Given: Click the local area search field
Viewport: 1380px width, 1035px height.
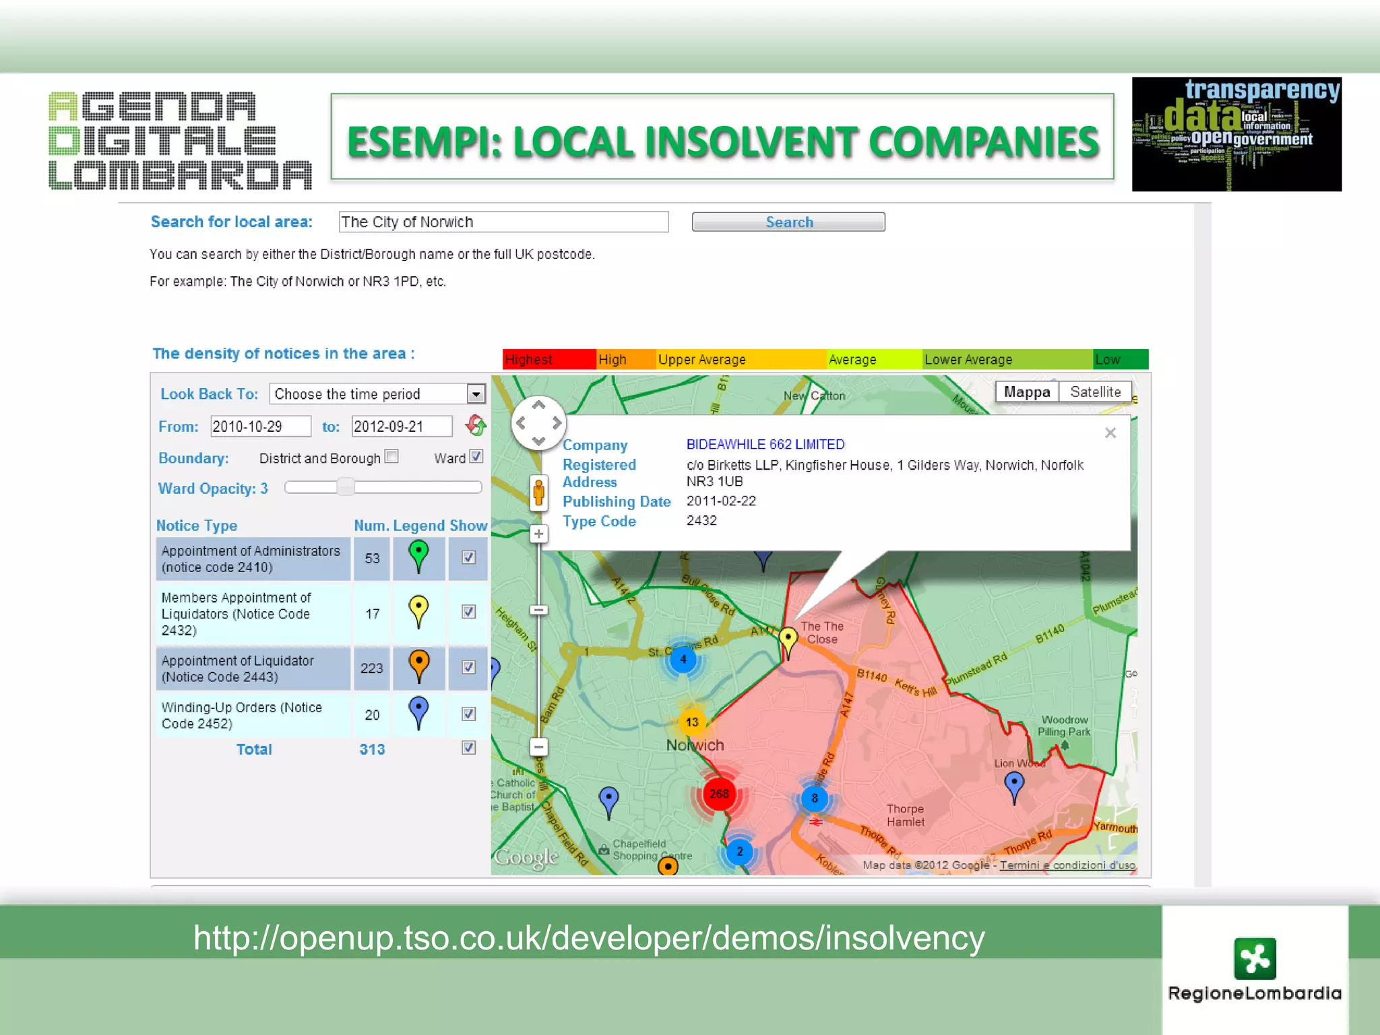Looking at the screenshot, I should 503,222.
